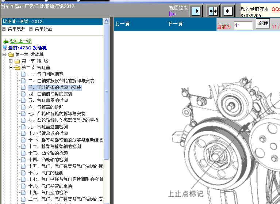Screen dimensions: 280x204
Task: Open 十一、摇臂与摇臂轴的分解与重新组装
Action: pos(66,140)
